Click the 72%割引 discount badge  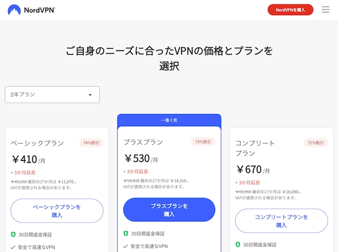(316, 142)
